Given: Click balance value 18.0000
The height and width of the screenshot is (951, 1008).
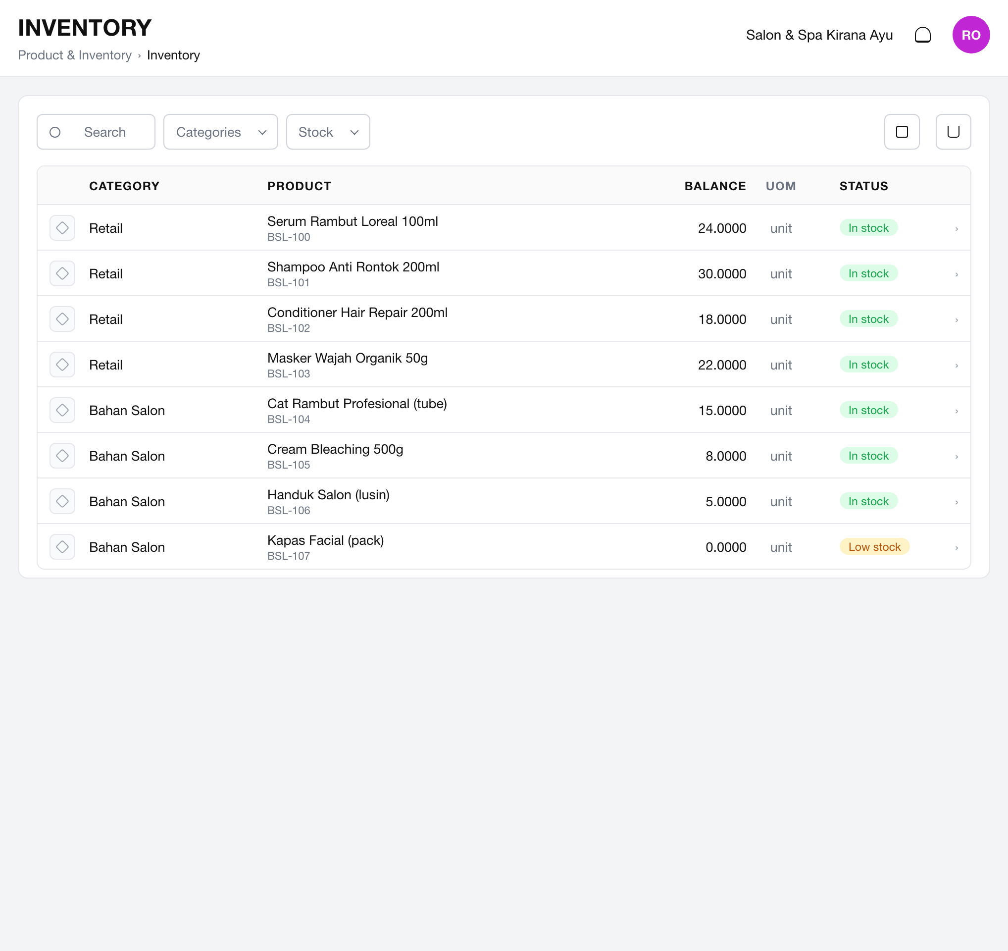Looking at the screenshot, I should pos(722,319).
